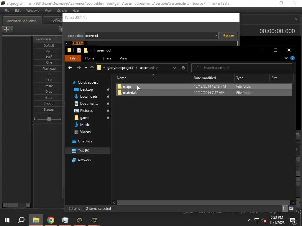Select the materials folder
The image size is (302, 226).
coord(204,93)
